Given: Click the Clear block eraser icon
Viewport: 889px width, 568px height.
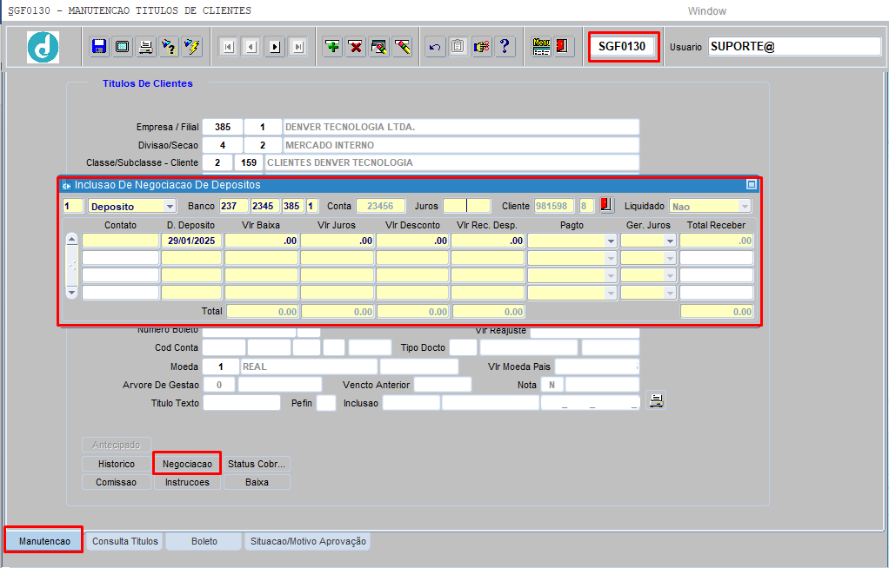Looking at the screenshot, I should coord(379,46).
